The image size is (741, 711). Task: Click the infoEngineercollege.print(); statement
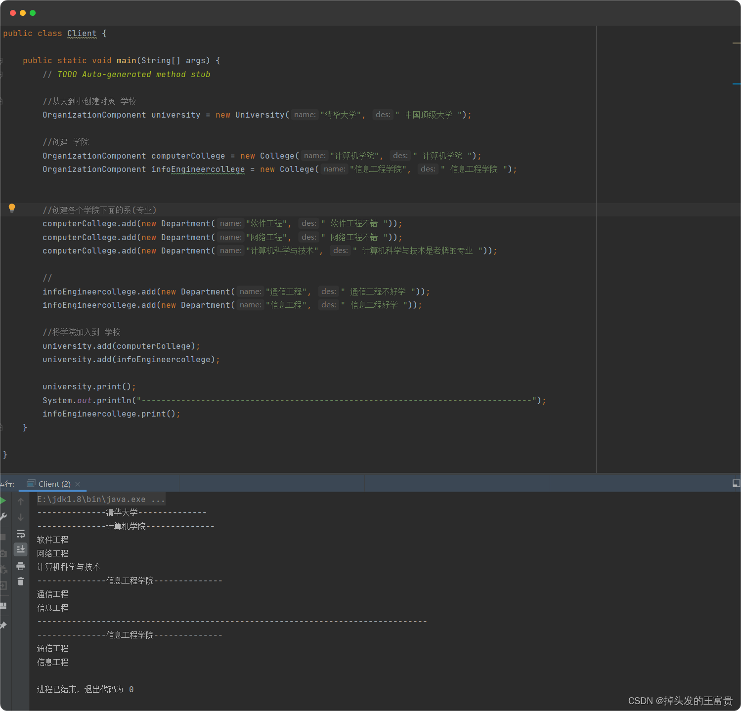(111, 414)
